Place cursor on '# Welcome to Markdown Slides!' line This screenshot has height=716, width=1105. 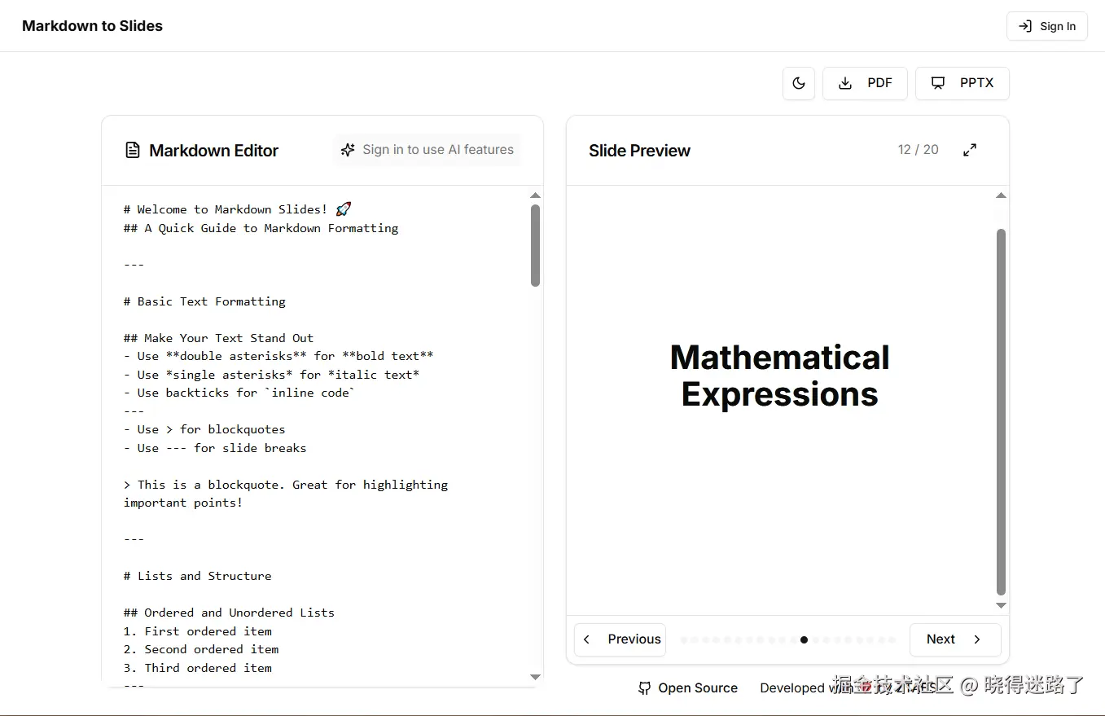pyautogui.click(x=238, y=209)
